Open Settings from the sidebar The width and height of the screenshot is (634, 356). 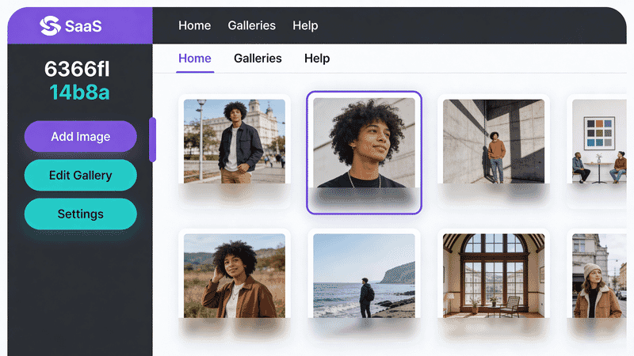click(x=80, y=214)
